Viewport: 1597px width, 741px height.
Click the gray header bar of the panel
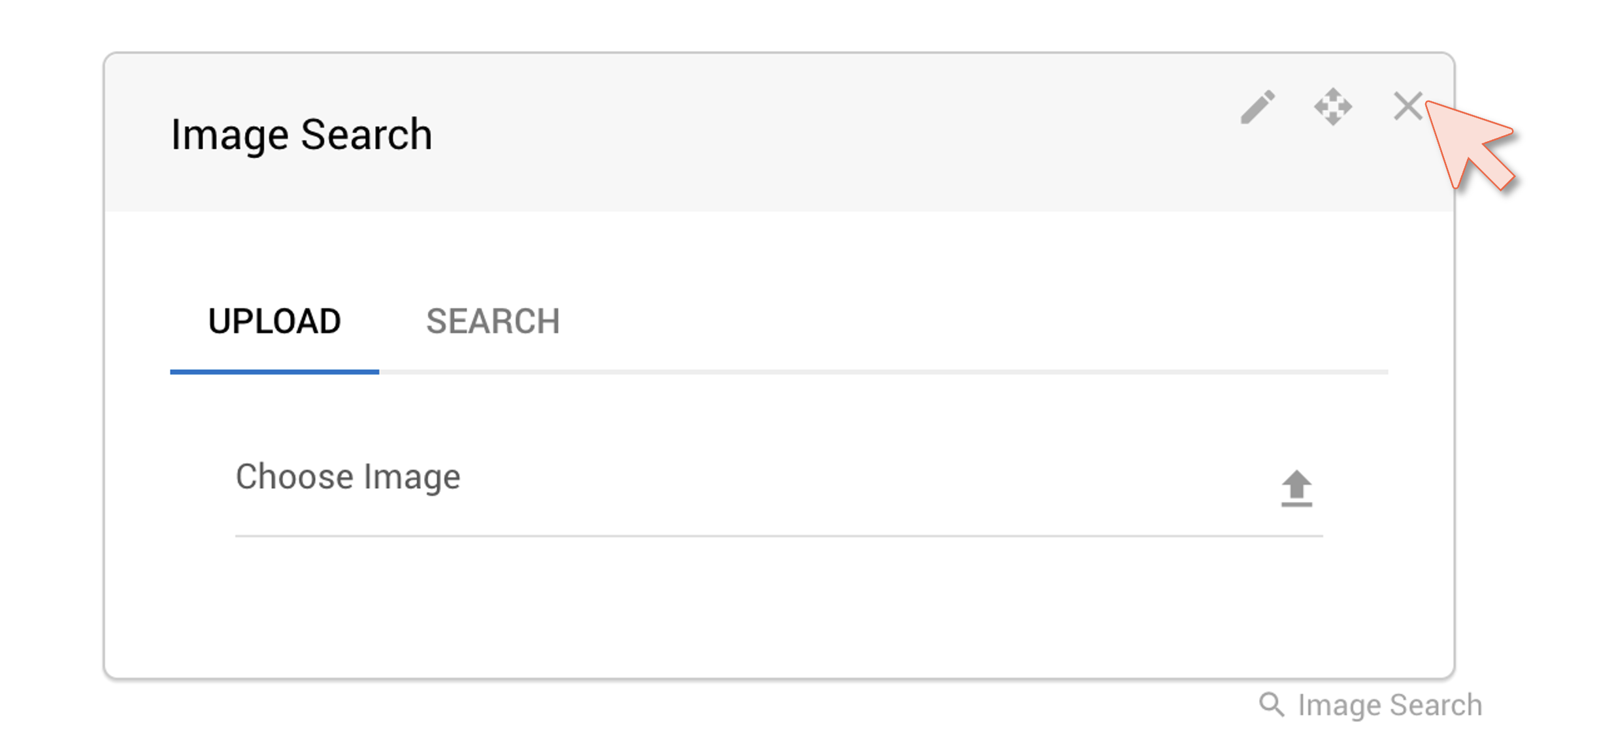coord(779,133)
